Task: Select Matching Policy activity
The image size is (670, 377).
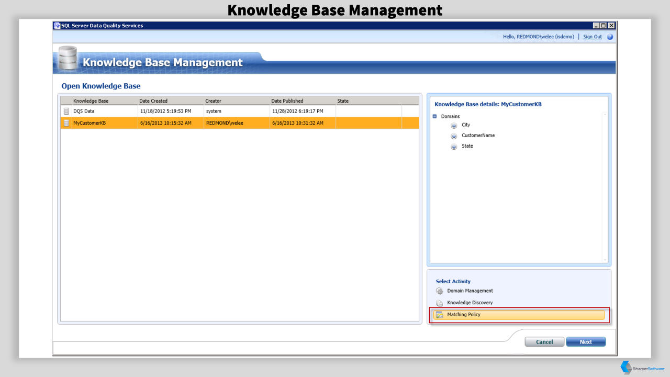Action: 519,315
